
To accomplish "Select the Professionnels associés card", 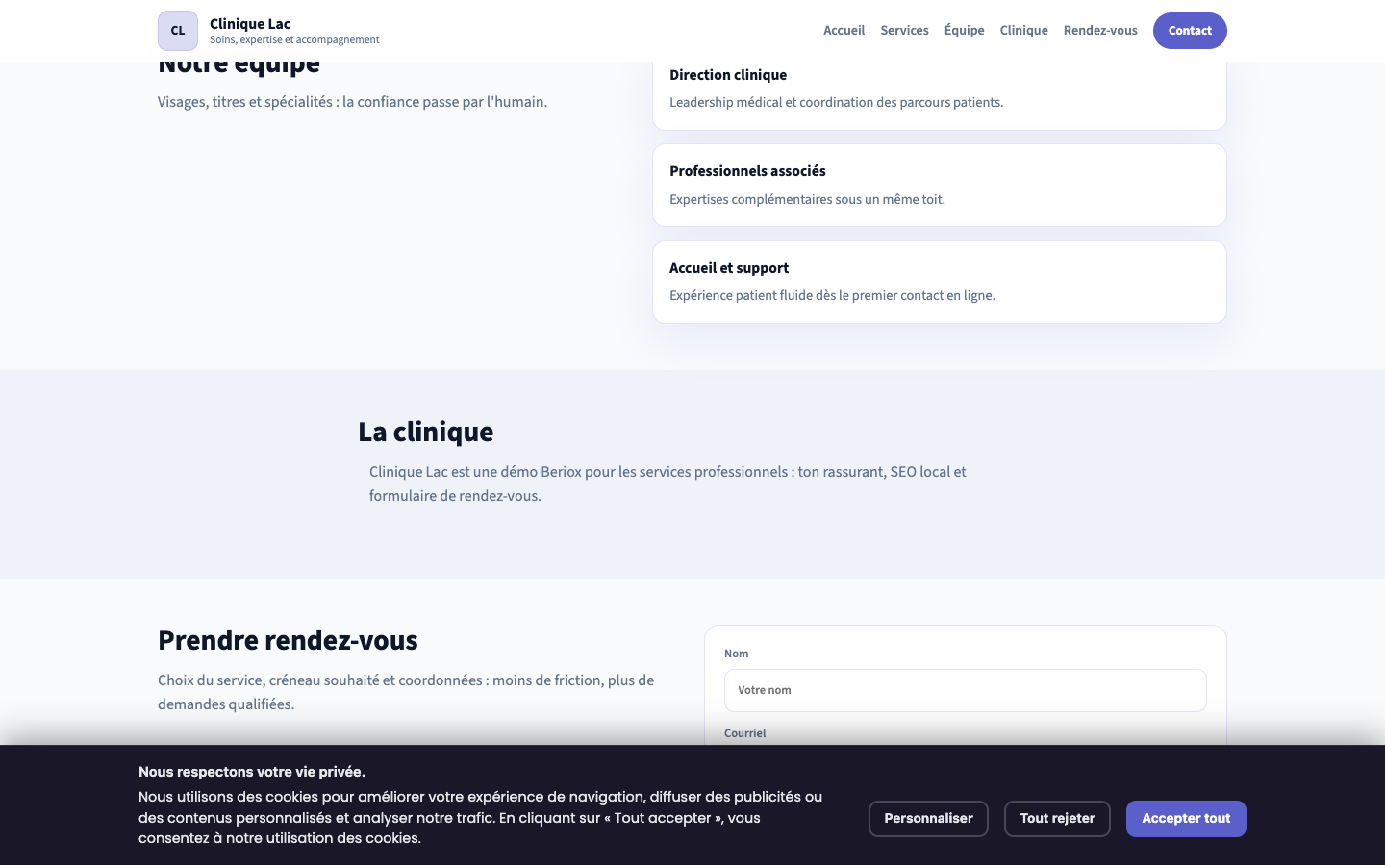I will pos(940,185).
